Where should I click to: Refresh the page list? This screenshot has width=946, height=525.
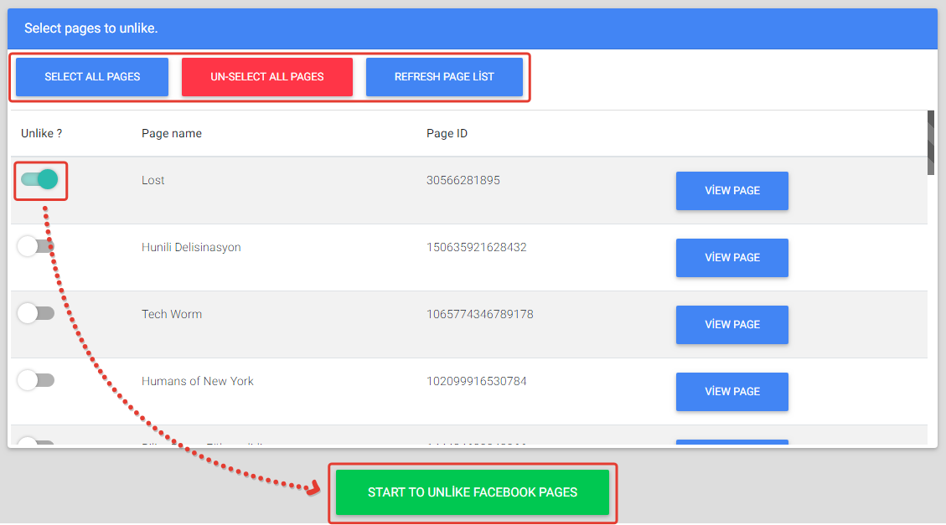pyautogui.click(x=444, y=77)
